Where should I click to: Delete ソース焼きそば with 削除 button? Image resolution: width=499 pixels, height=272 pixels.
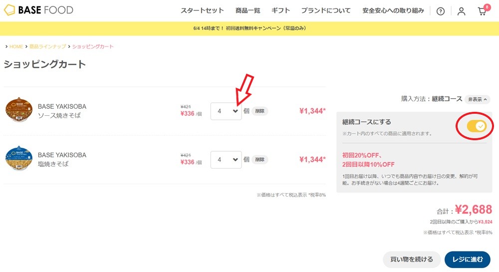click(259, 111)
